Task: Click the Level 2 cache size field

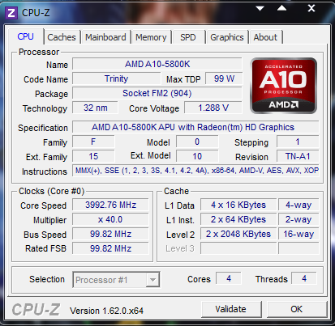Action: (238, 234)
